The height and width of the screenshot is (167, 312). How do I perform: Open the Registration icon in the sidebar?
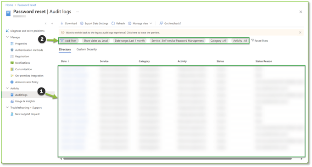coord(12,56)
